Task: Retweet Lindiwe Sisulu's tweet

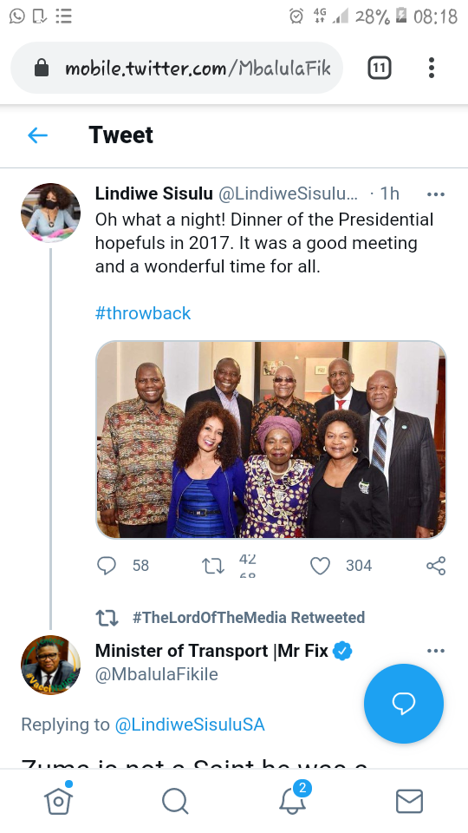Action: [x=213, y=566]
